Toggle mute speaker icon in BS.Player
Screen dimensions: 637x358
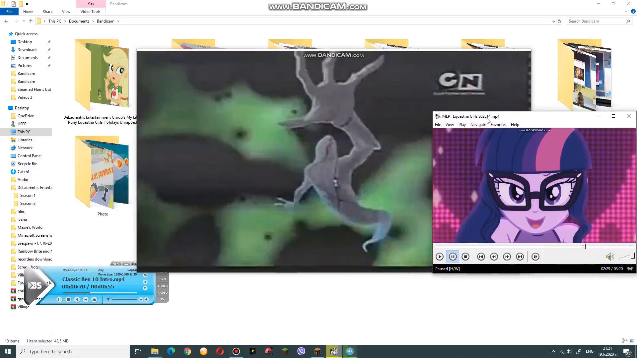[108, 299]
